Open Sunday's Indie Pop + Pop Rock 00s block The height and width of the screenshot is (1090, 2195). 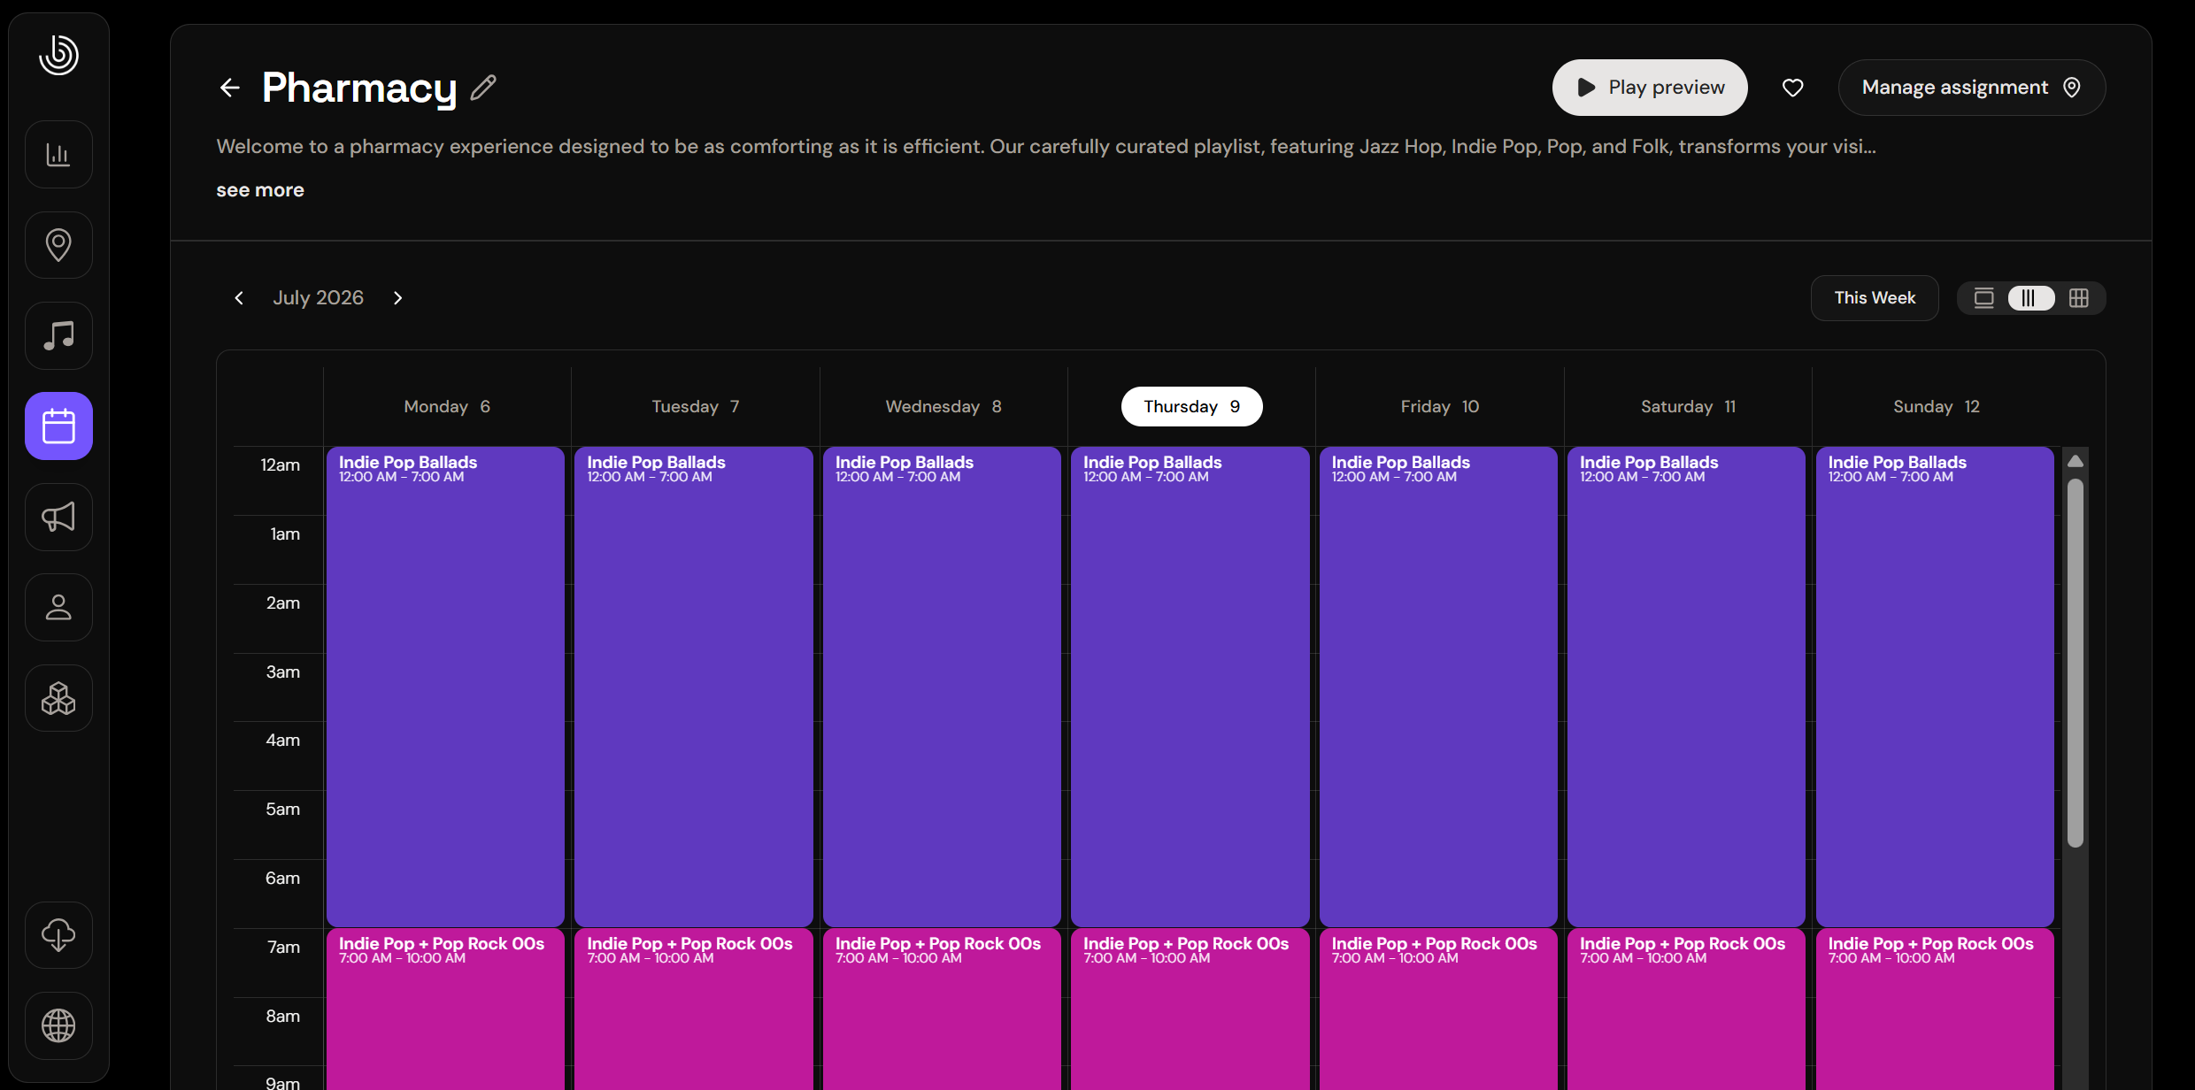tap(1935, 1009)
